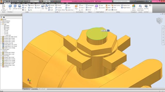
Task: Open the 3D Print tool
Action: tap(146, 7)
